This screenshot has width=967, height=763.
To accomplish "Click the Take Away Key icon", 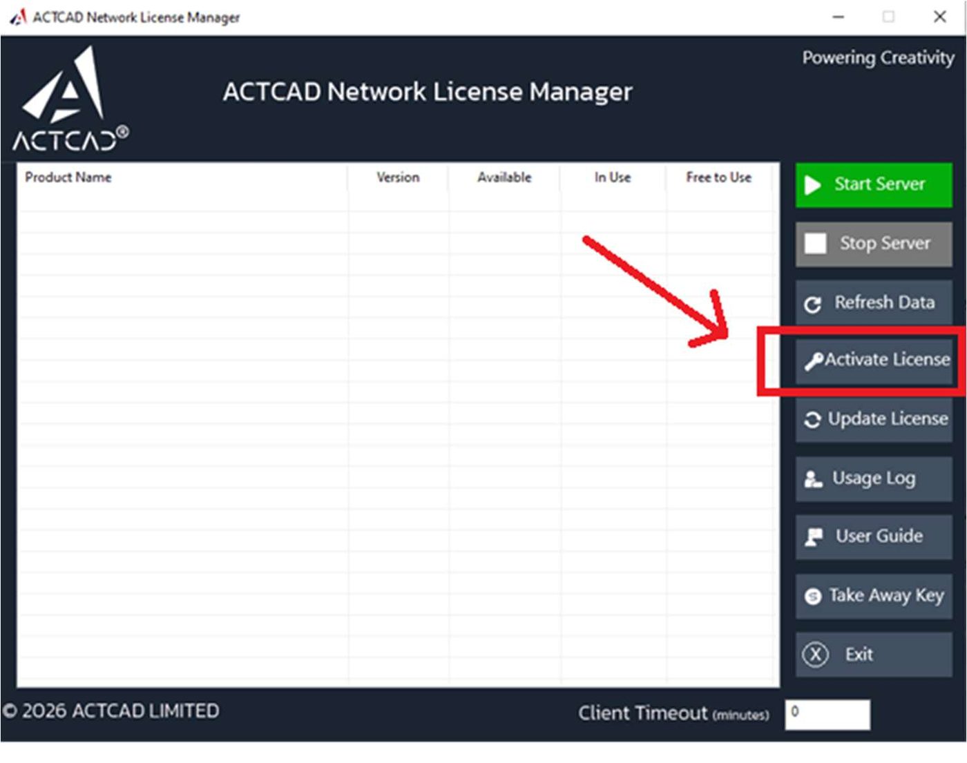I will coord(814,596).
